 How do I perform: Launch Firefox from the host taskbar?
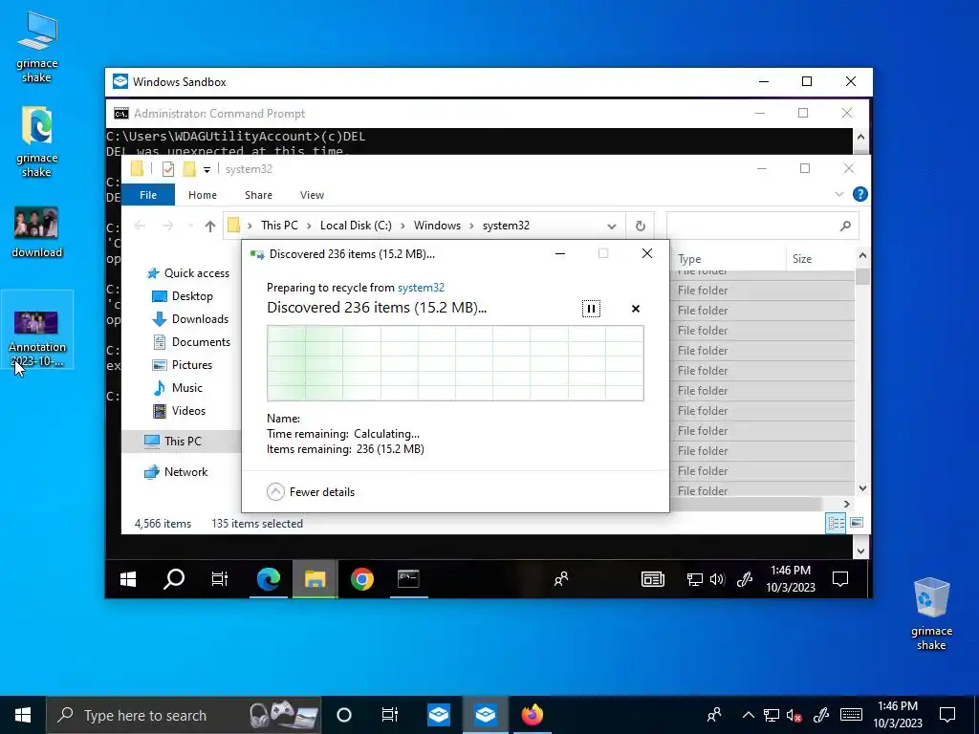tap(532, 715)
